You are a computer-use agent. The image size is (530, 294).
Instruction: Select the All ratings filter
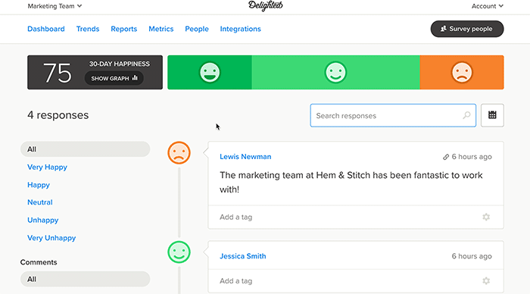pos(85,149)
